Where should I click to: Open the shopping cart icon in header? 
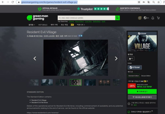click(158, 18)
